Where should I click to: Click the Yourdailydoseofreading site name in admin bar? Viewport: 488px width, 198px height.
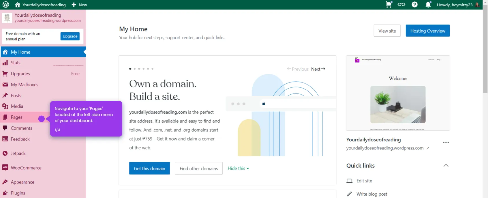pyautogui.click(x=44, y=5)
